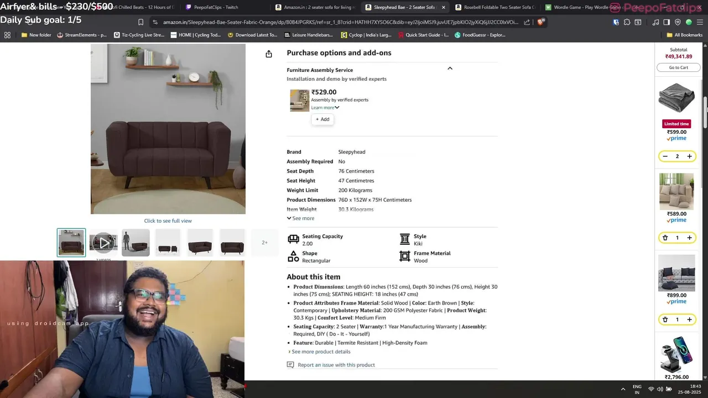This screenshot has width=708, height=398.
Task: Collapse the Furniture Assembly Service section
Action: (450, 69)
